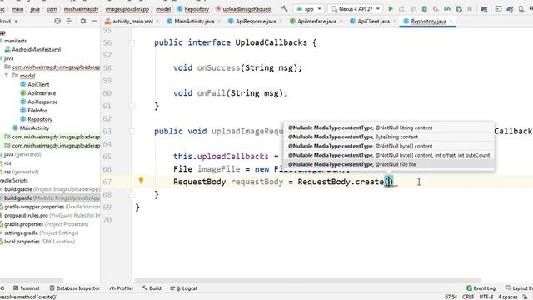The image size is (533, 300).
Task: Select the 'ByteString content' create overload
Action: pyautogui.click(x=389, y=137)
